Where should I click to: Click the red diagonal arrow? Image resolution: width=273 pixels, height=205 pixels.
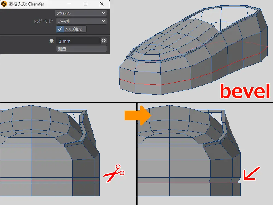[x=250, y=174]
